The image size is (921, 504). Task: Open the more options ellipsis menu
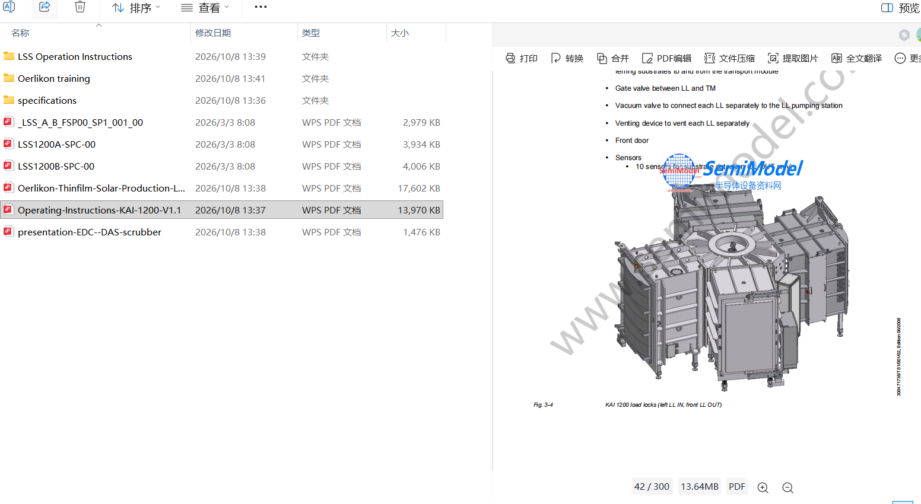[261, 7]
